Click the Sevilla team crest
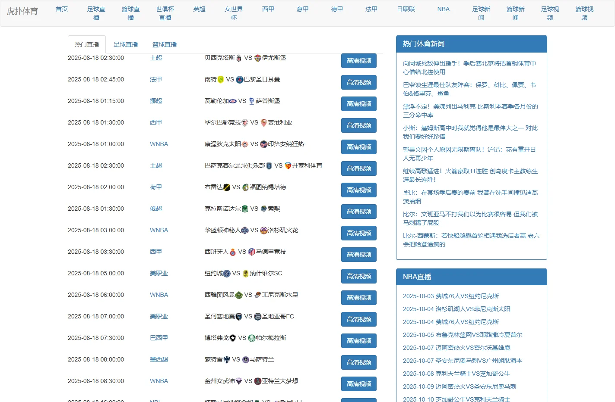Viewport: 615px width, 402px height. coord(264,123)
